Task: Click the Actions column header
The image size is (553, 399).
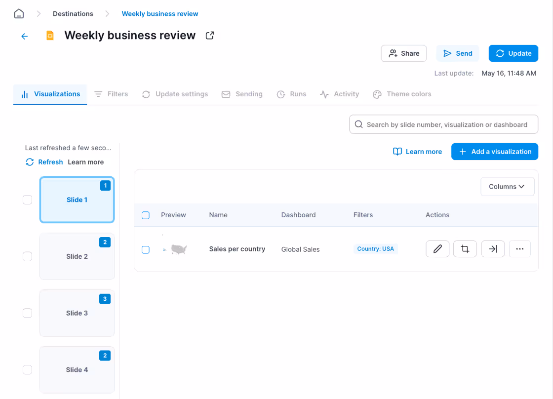Action: (x=437, y=215)
